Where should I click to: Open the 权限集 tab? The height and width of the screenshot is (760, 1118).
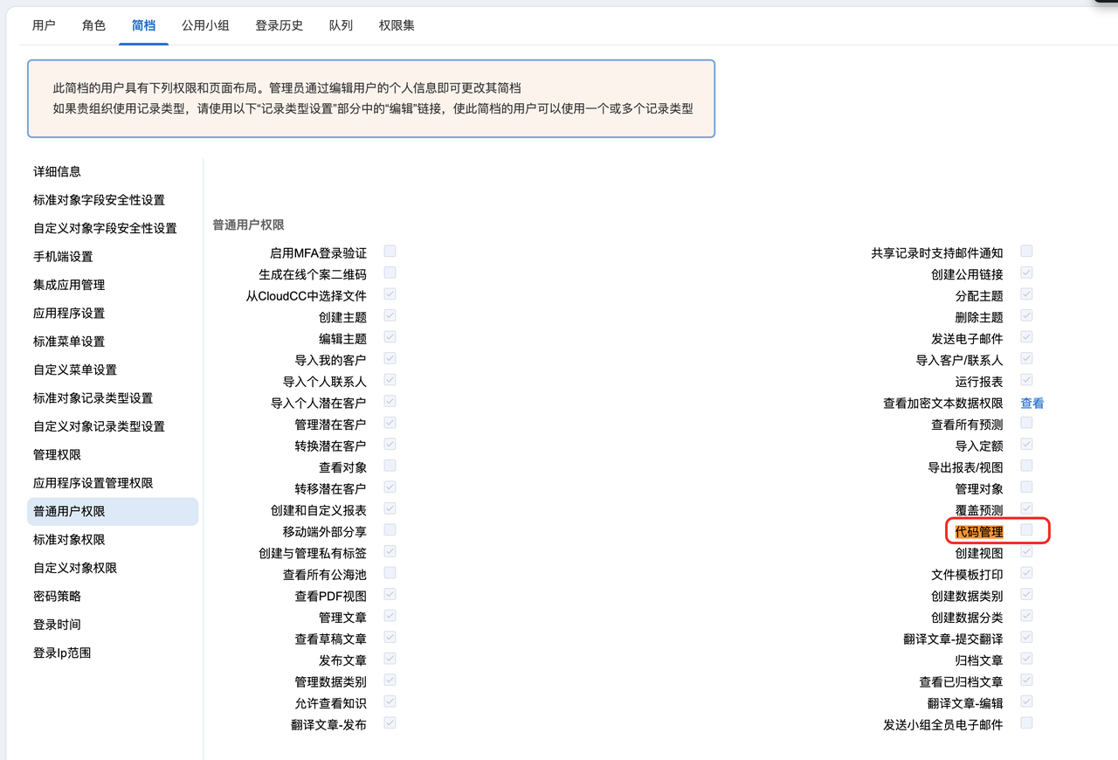click(397, 25)
